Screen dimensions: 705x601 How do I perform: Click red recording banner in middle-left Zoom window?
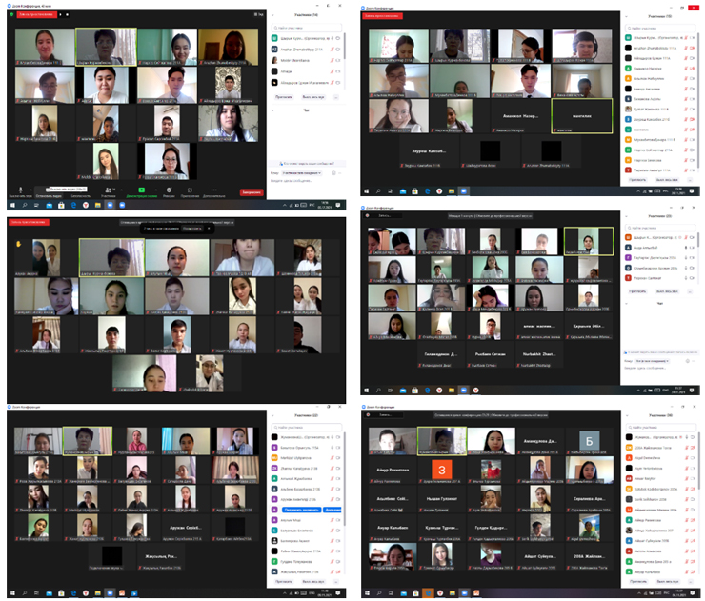click(29, 222)
